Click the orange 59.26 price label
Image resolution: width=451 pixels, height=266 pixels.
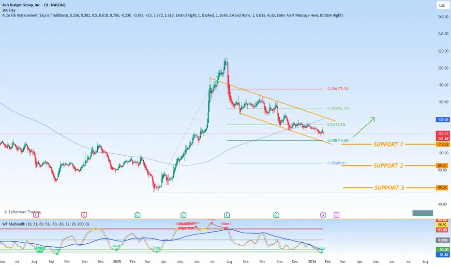tap(442, 188)
